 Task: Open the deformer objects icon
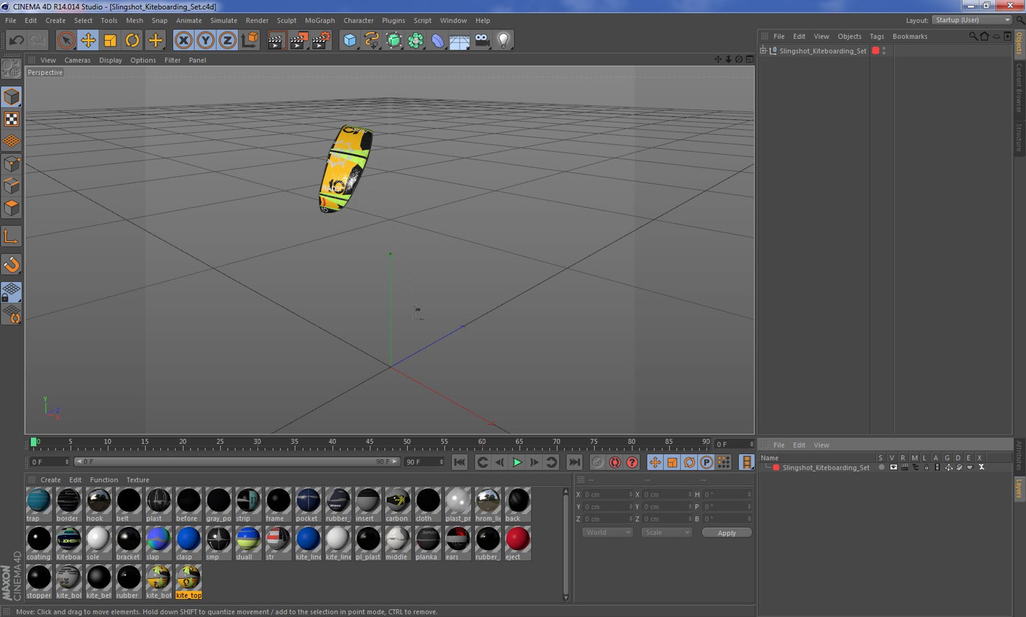[x=438, y=40]
